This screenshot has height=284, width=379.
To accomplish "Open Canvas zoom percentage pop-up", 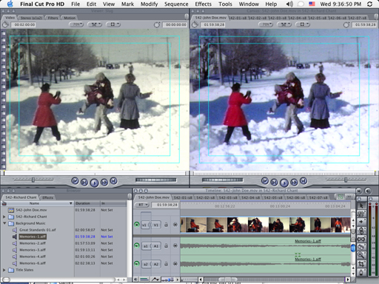I will [266, 24].
